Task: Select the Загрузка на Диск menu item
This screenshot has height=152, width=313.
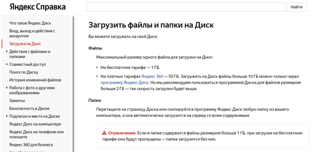Action: click(x=25, y=44)
